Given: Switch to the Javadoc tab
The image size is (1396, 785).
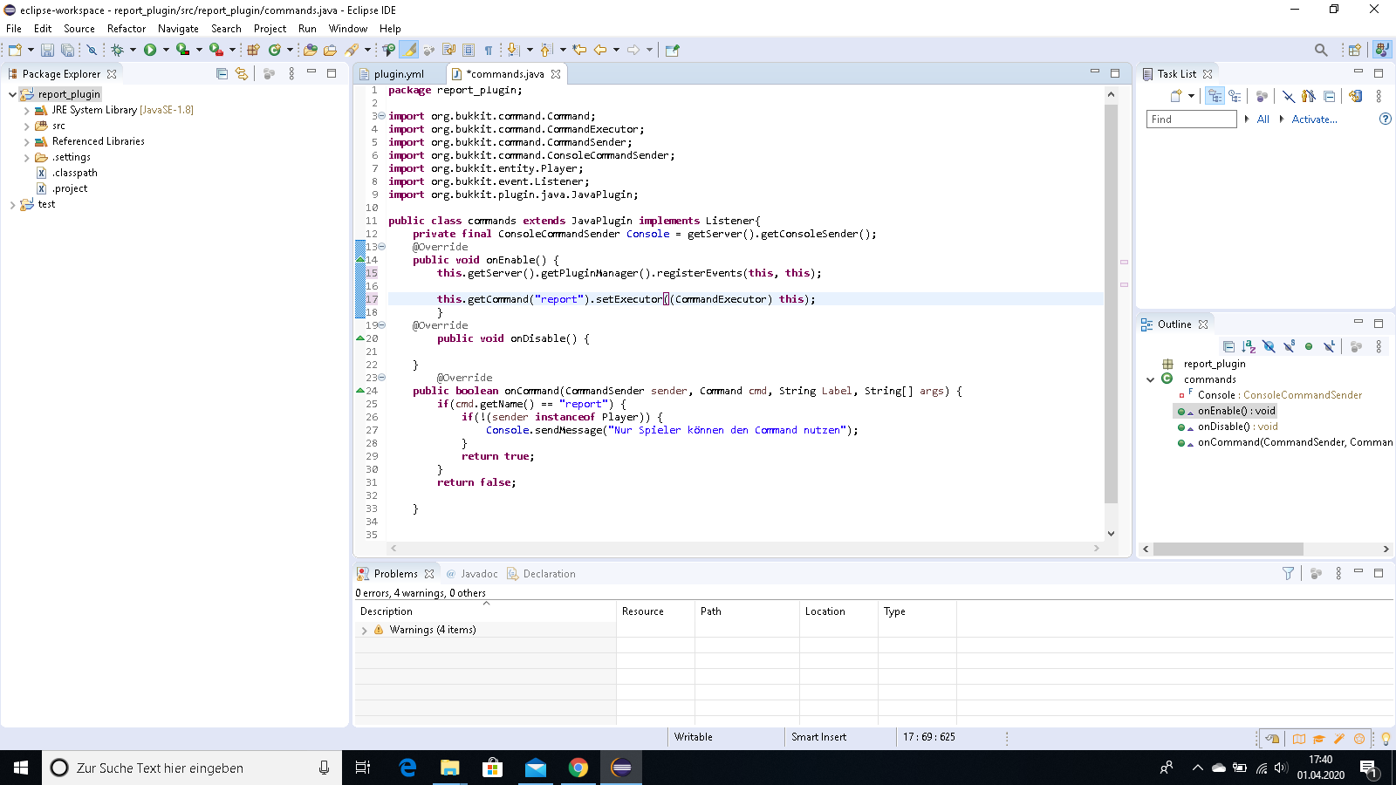Looking at the screenshot, I should pyautogui.click(x=472, y=574).
